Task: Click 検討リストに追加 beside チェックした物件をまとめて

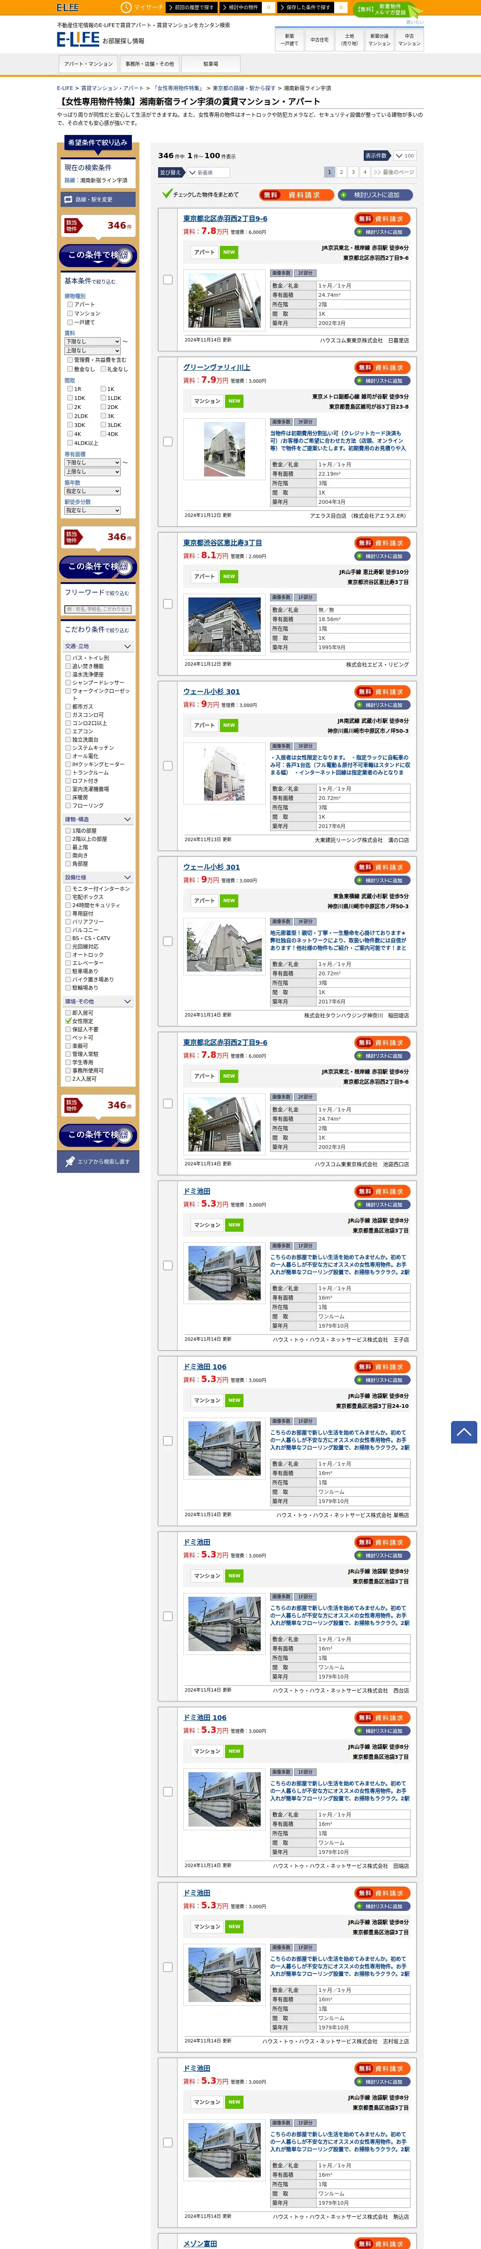Action: (375, 195)
